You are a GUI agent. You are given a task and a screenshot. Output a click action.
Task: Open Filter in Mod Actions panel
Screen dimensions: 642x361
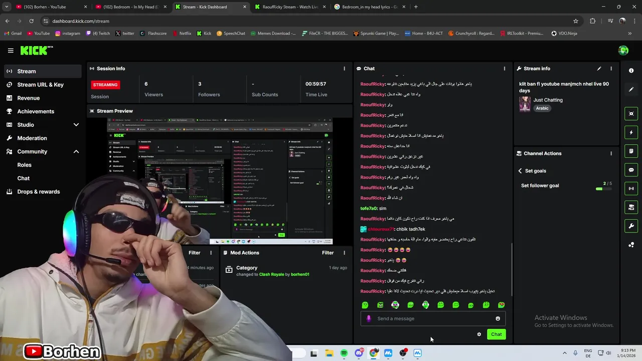coord(328,253)
